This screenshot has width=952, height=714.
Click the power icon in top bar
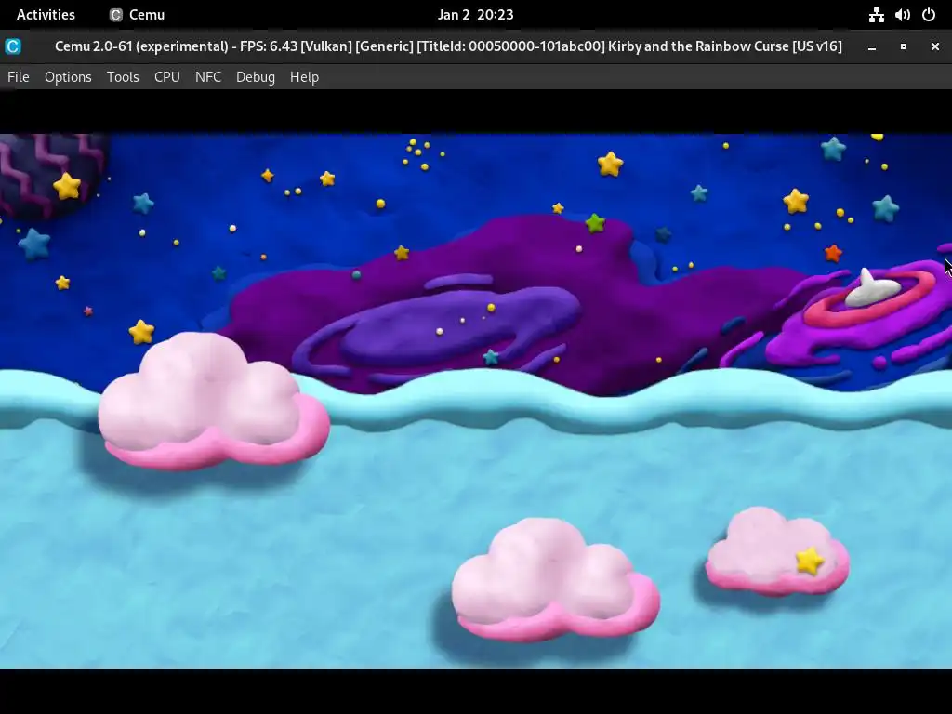pos(929,15)
